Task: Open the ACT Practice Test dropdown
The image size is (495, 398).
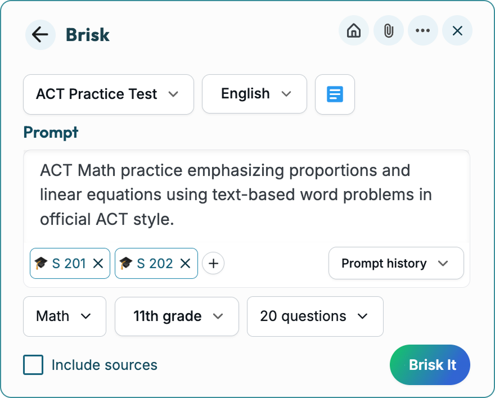Action: [108, 94]
